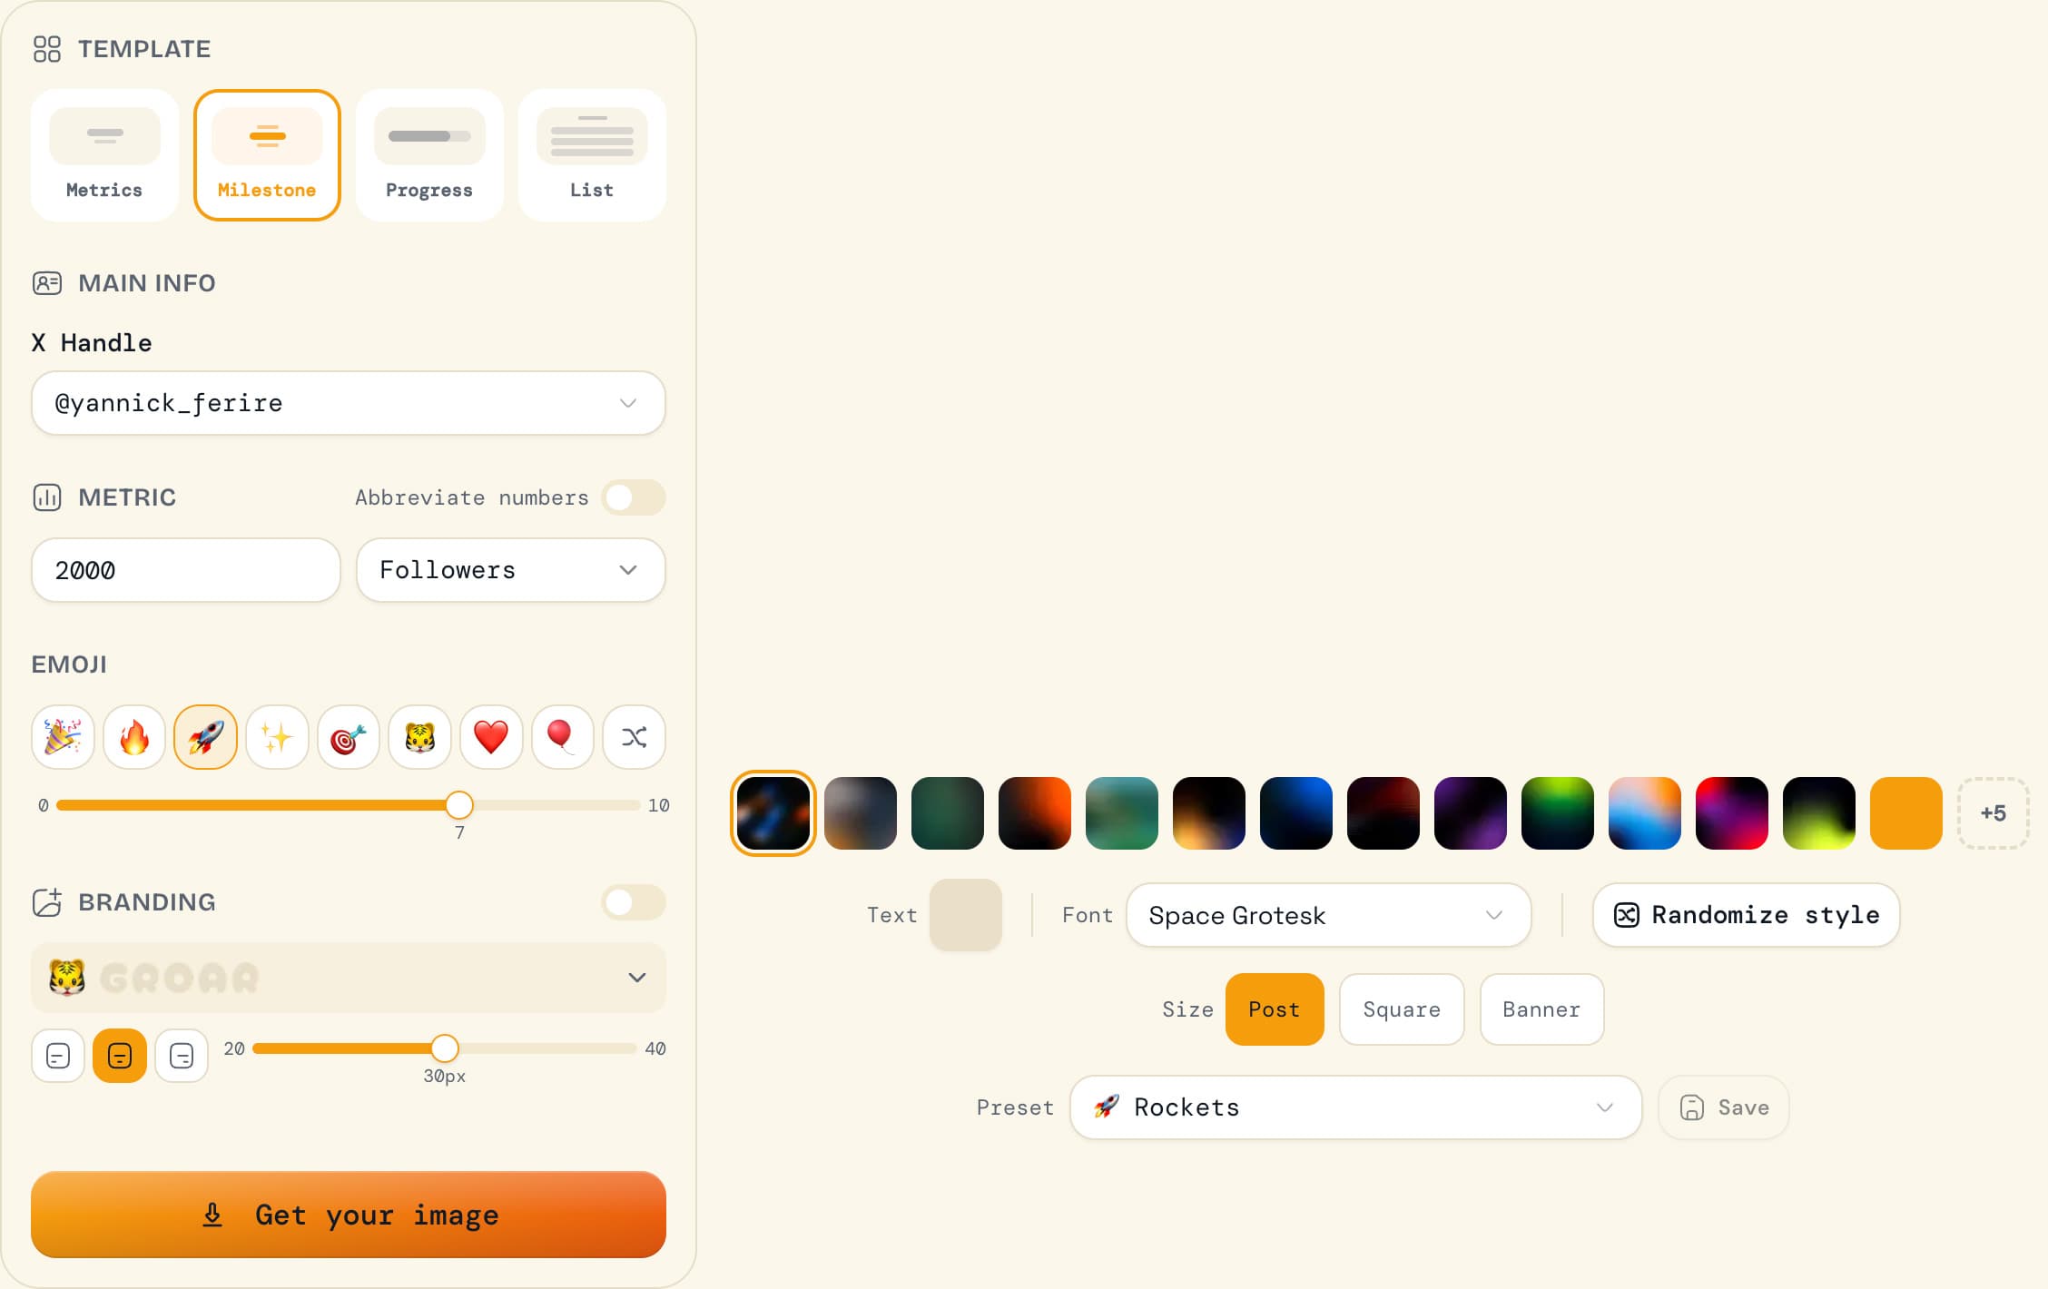Switch size to Banner

click(x=1541, y=1009)
